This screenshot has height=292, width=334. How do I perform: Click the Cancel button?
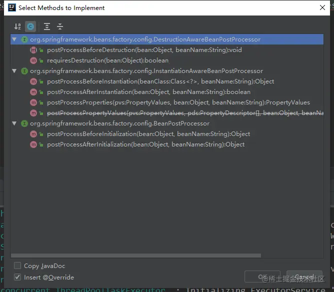tap(304, 276)
